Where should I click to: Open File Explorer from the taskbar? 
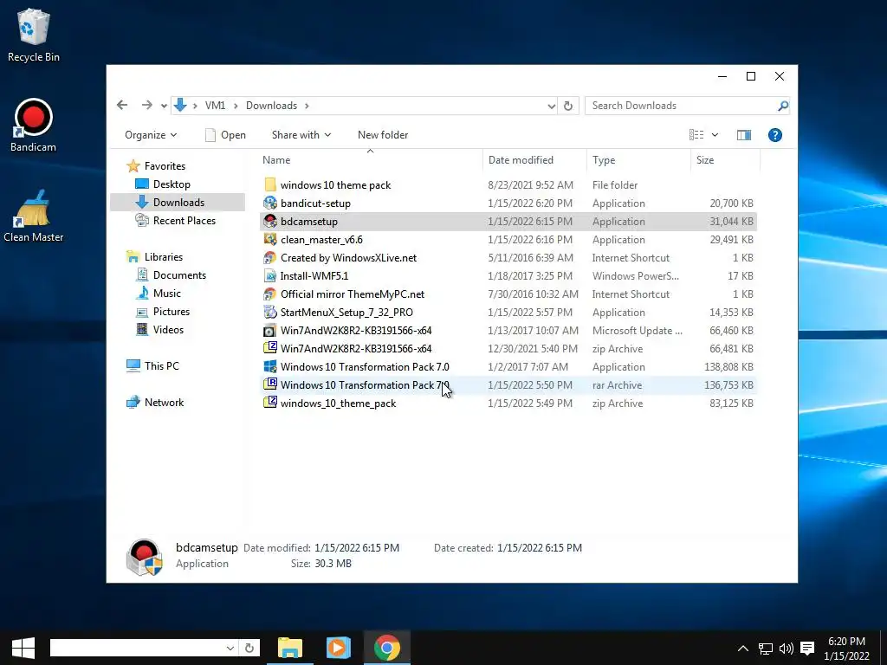click(x=290, y=648)
